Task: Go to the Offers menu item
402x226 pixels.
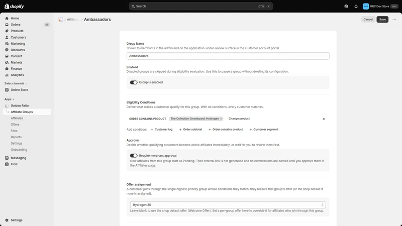Action: tap(15, 125)
